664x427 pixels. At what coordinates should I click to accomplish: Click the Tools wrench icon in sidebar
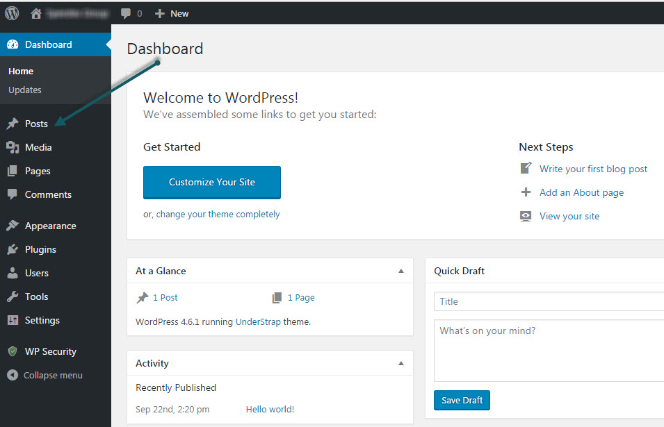coord(13,296)
